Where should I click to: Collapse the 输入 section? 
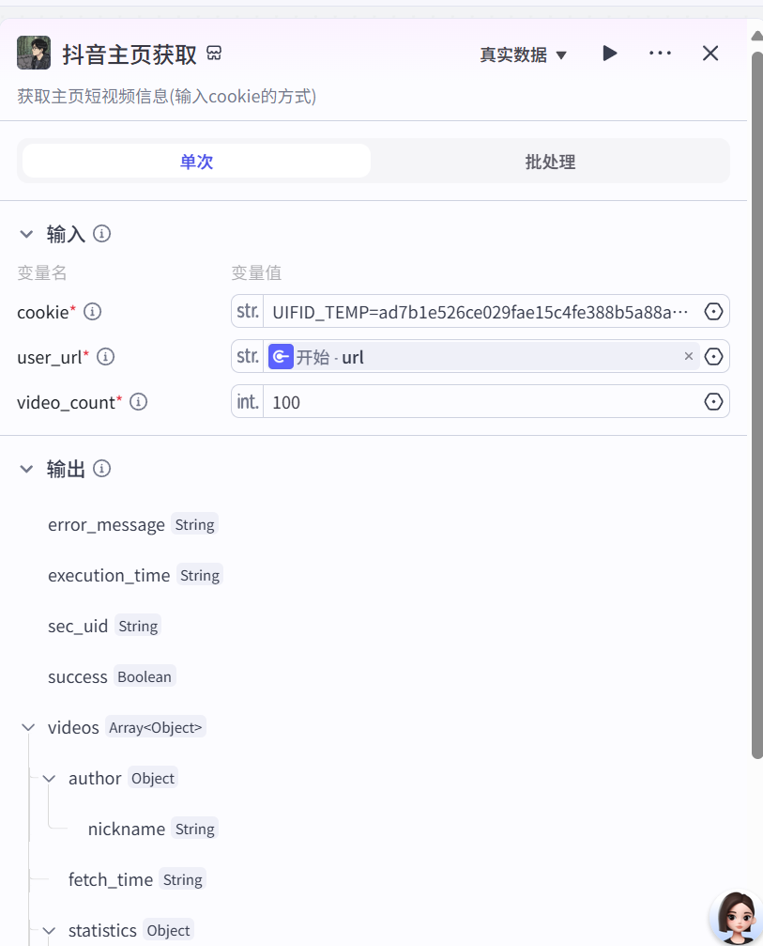pos(26,234)
